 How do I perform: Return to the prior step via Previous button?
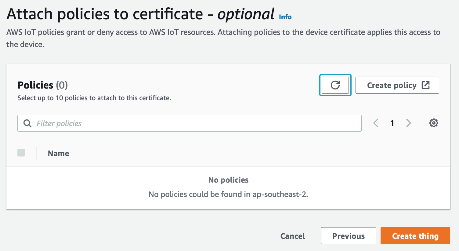[x=348, y=236]
